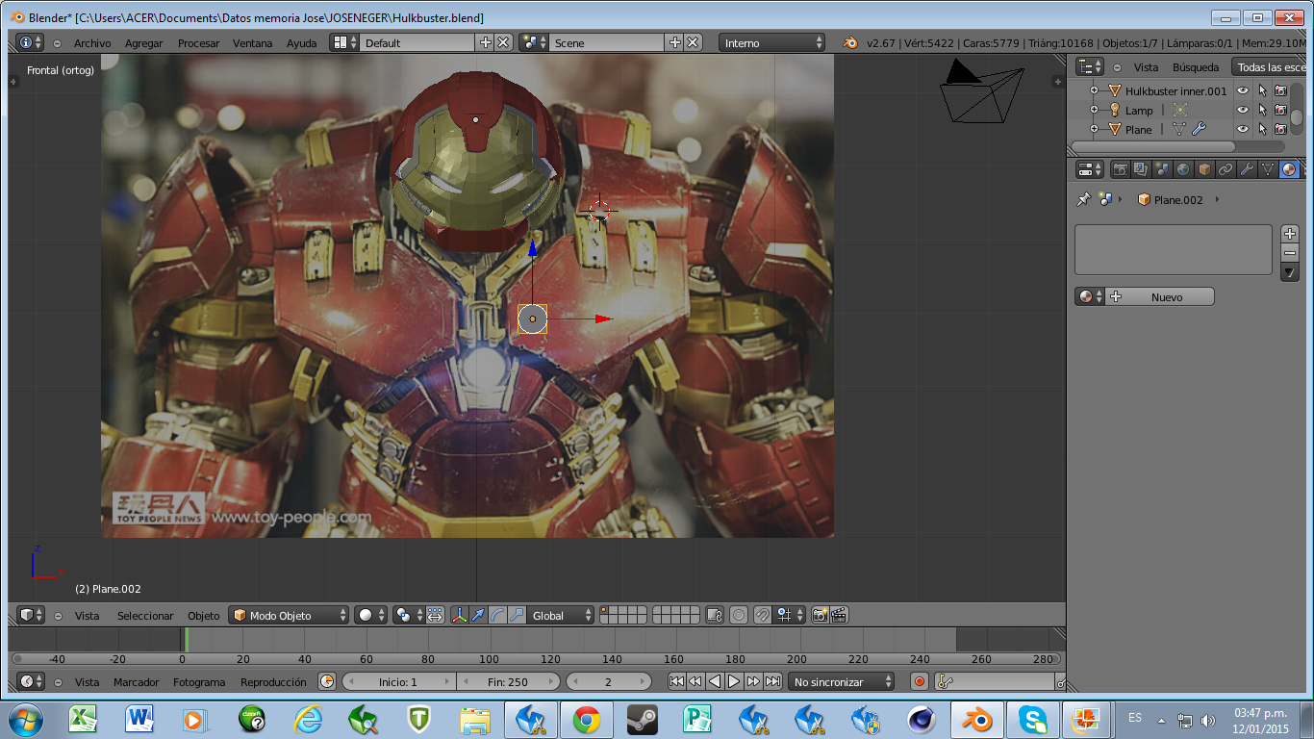This screenshot has width=1314, height=739.
Task: Add a new screen layout with plus
Action: coord(486,42)
